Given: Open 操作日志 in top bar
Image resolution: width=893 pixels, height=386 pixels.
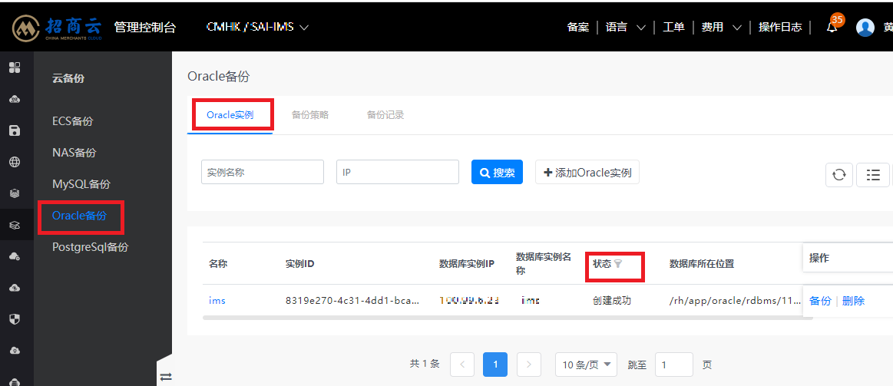Looking at the screenshot, I should (780, 27).
